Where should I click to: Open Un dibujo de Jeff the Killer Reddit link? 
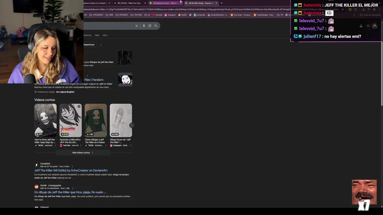click(x=70, y=192)
